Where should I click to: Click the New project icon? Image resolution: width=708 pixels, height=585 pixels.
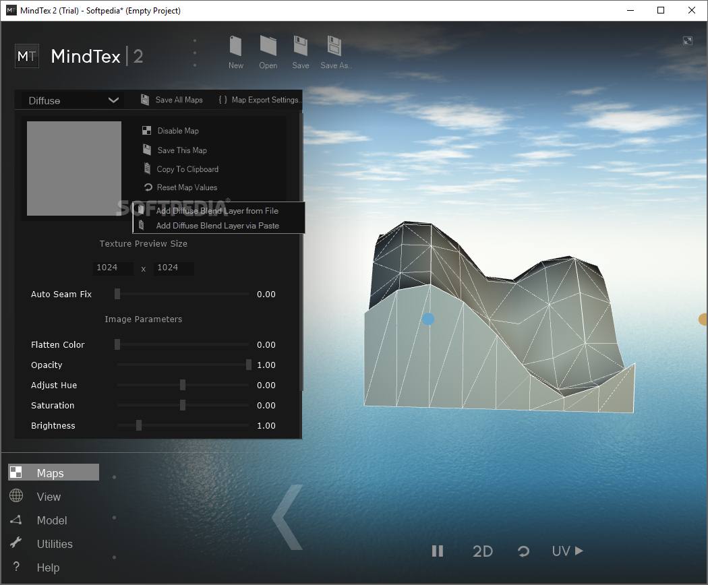[236, 46]
